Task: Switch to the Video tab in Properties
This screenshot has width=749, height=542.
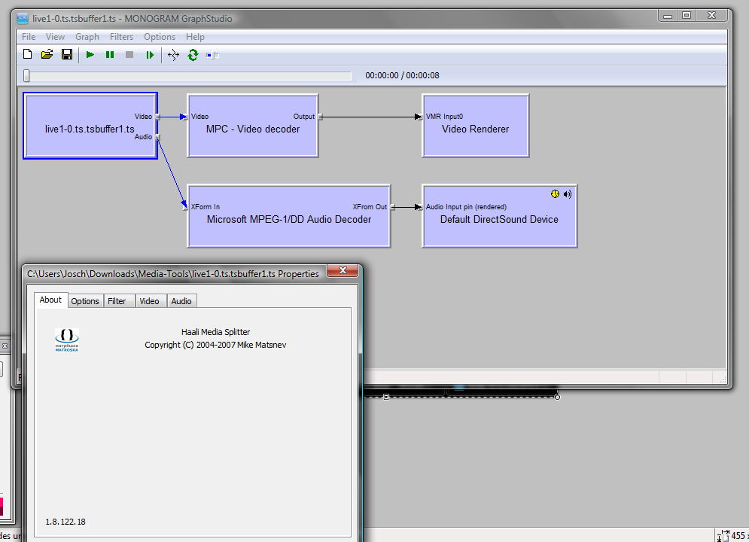Action: (x=149, y=301)
